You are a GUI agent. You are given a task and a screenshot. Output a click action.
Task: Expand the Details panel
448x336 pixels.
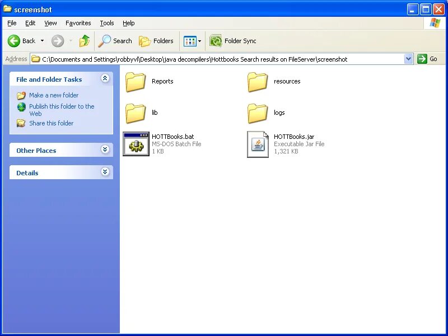(x=105, y=172)
